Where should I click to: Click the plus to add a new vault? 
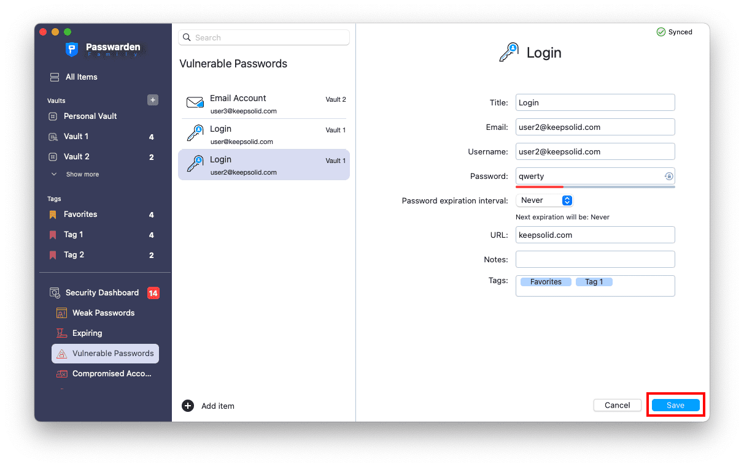point(152,100)
